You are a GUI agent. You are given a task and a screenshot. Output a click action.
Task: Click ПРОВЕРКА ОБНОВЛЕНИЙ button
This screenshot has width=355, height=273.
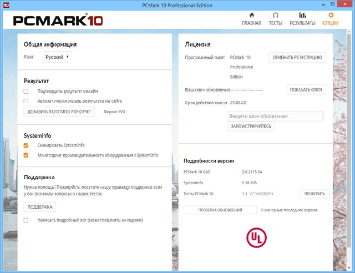point(220,210)
